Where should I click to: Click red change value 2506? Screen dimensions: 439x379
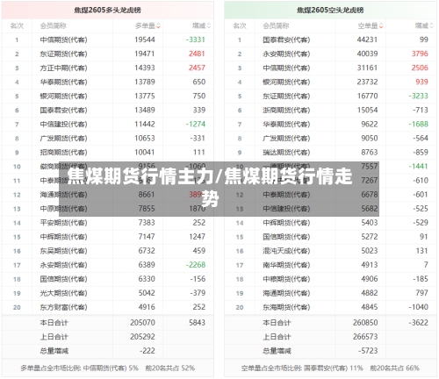pyautogui.click(x=420, y=68)
